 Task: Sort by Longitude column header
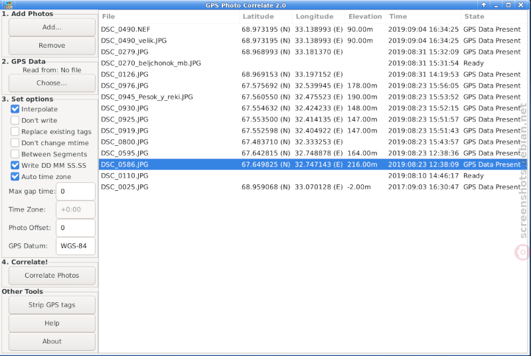tap(319, 16)
